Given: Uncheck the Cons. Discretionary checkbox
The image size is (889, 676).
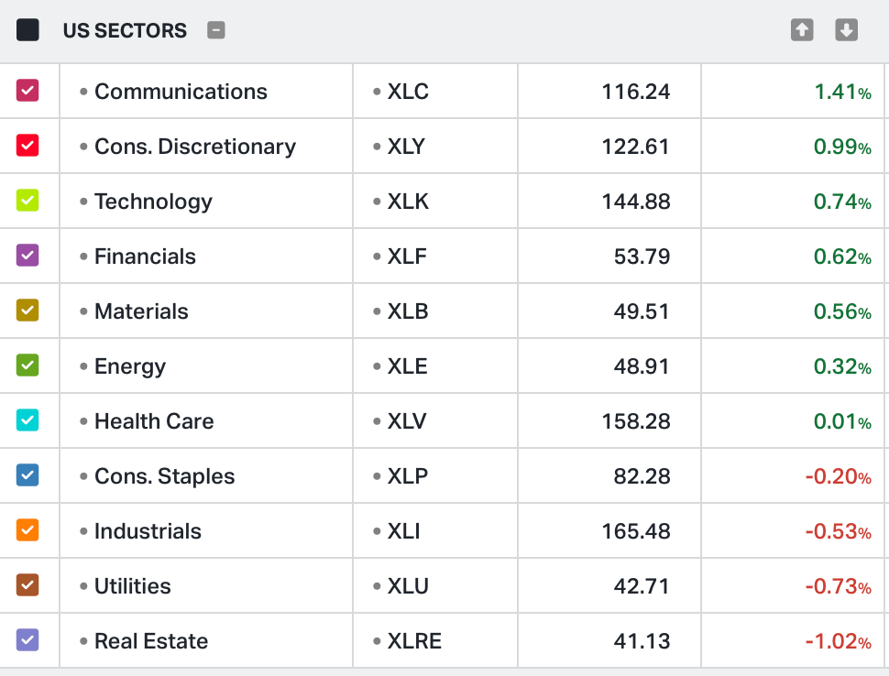Looking at the screenshot, I should click(27, 146).
